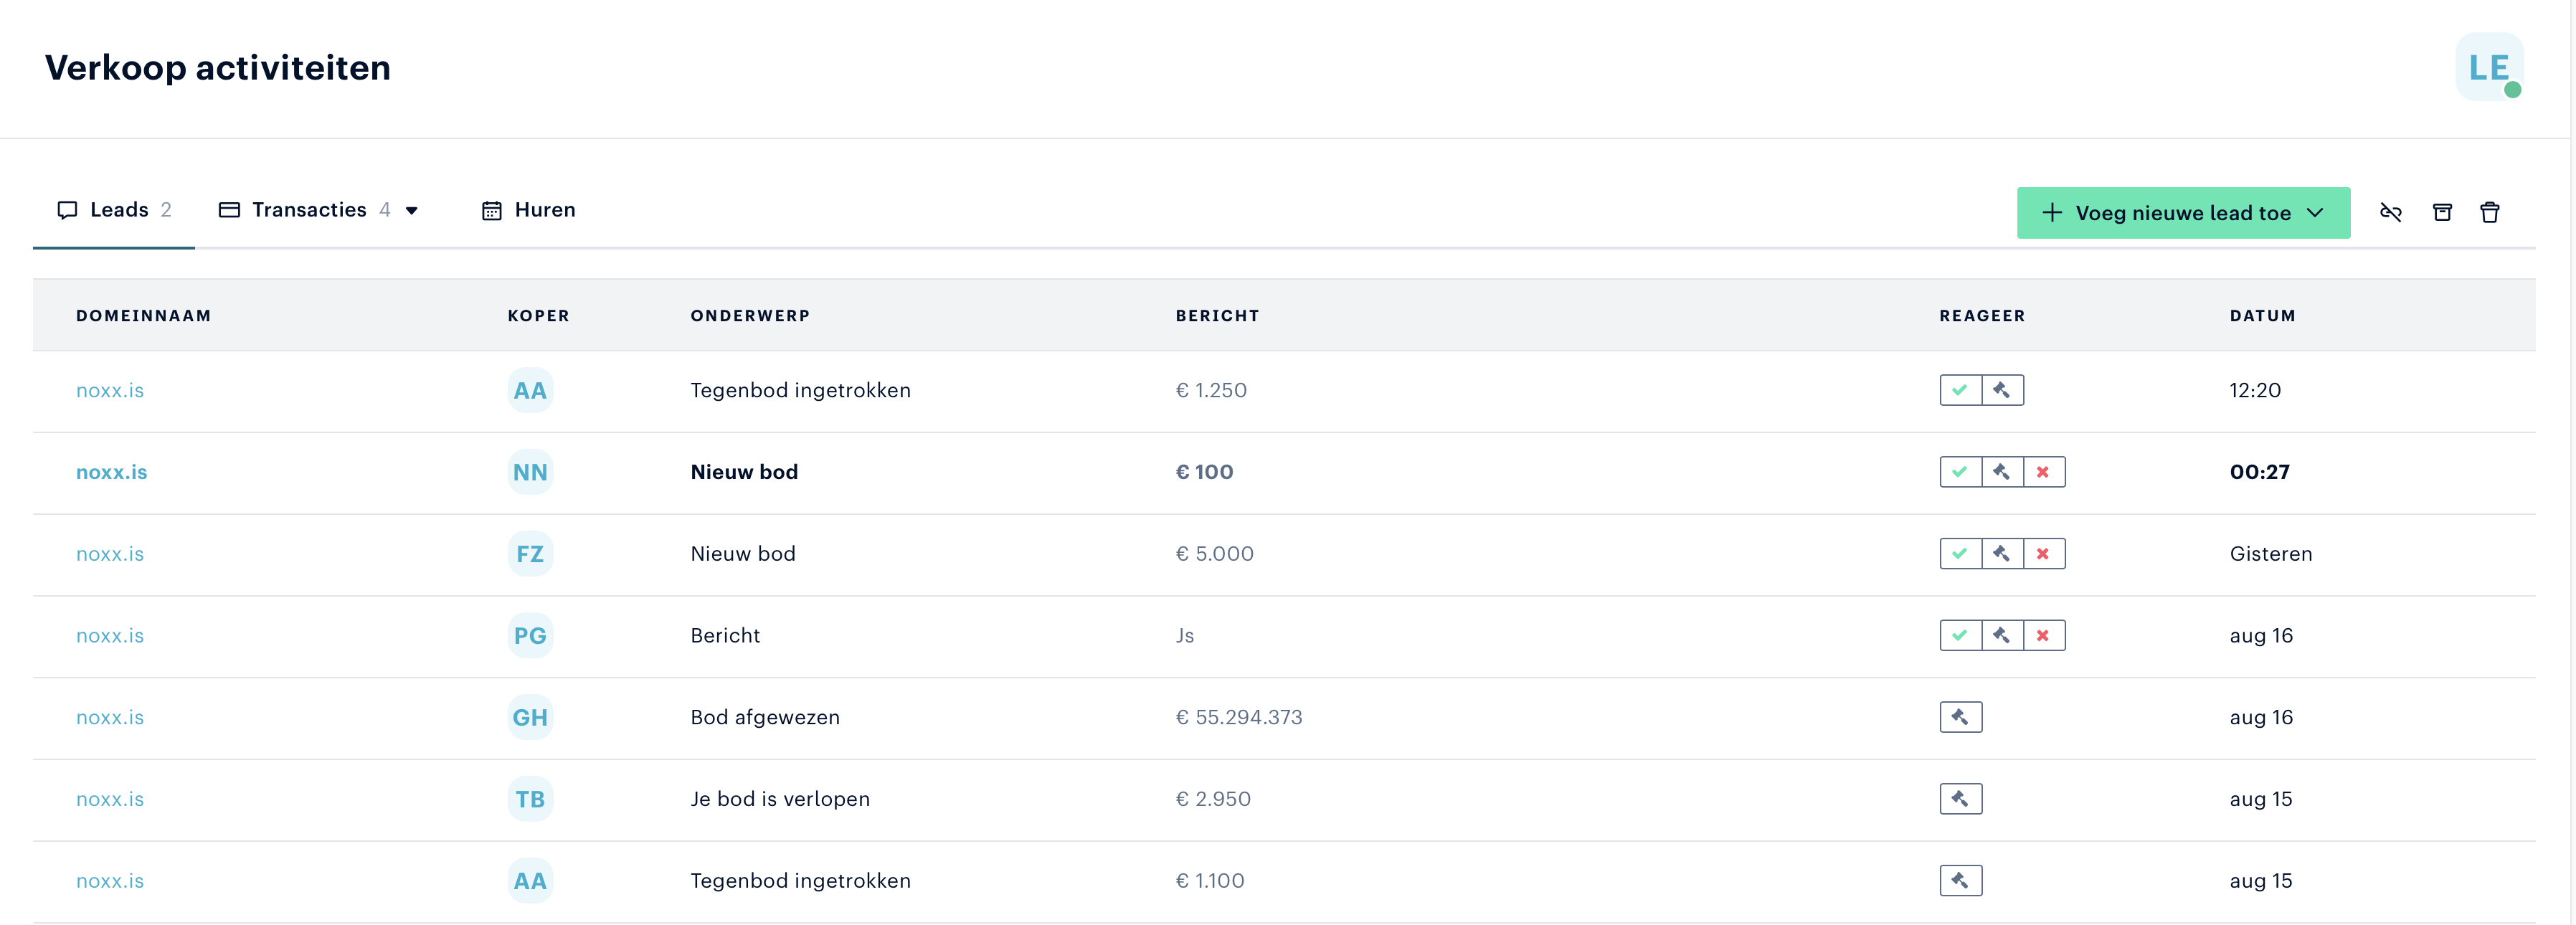Expand the Transacties dropdown arrow
The height and width of the screenshot is (925, 2576).
411,211
